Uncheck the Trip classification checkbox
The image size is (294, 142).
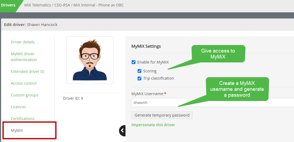(139, 79)
